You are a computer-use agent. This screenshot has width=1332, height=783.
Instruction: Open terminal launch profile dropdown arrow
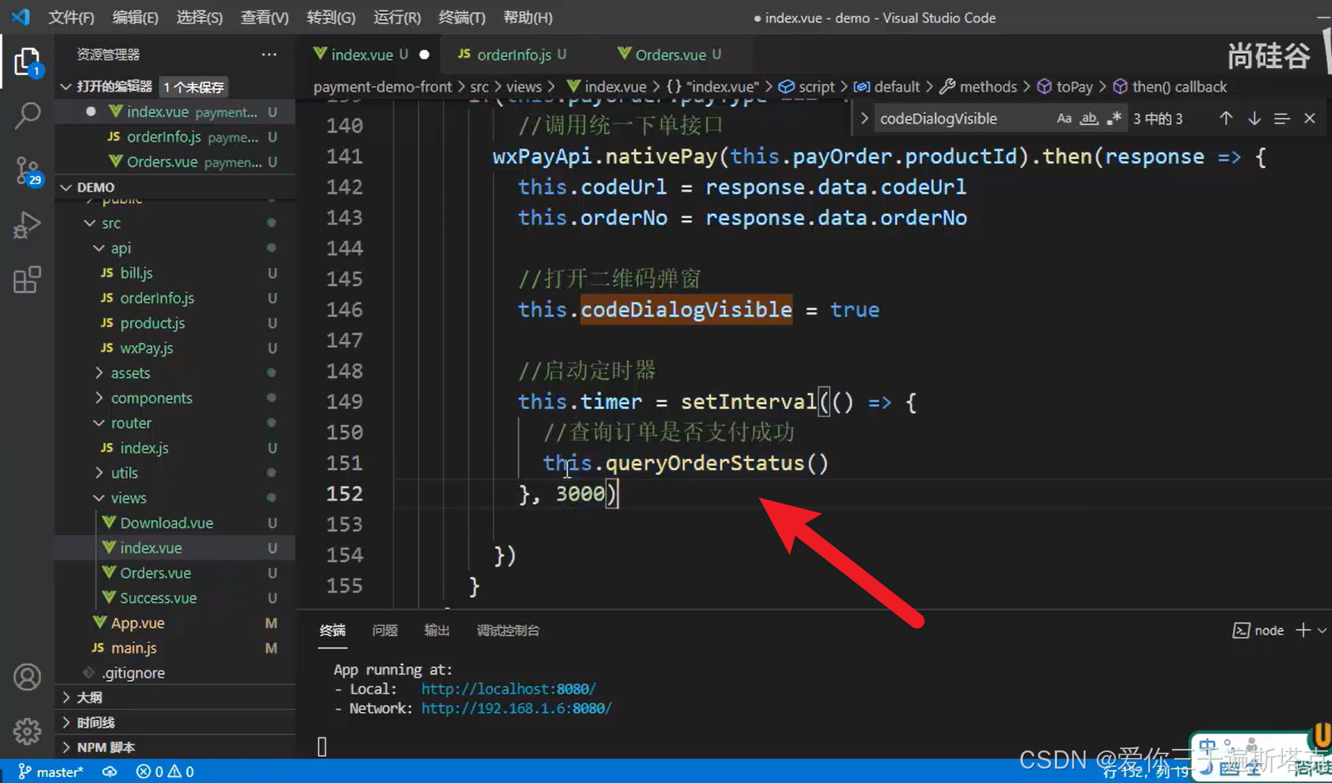pyautogui.click(x=1322, y=630)
